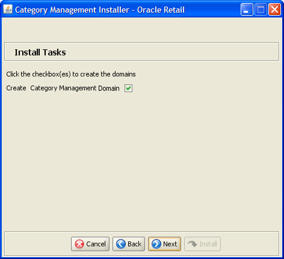Click the Java icon in title bar
This screenshot has height=259, width=284.
point(8,9)
